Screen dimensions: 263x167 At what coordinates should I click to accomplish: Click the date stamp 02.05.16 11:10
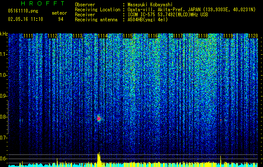pyautogui.click(x=26, y=19)
